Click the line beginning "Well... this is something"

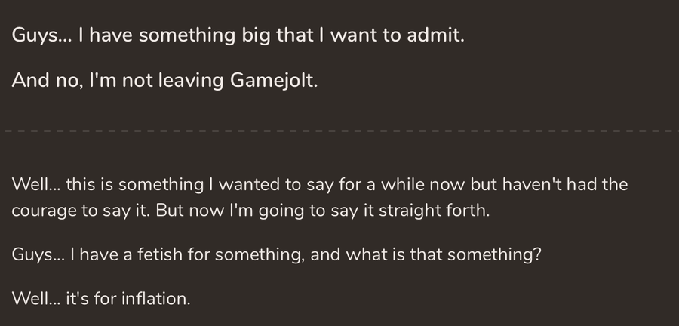click(x=320, y=185)
